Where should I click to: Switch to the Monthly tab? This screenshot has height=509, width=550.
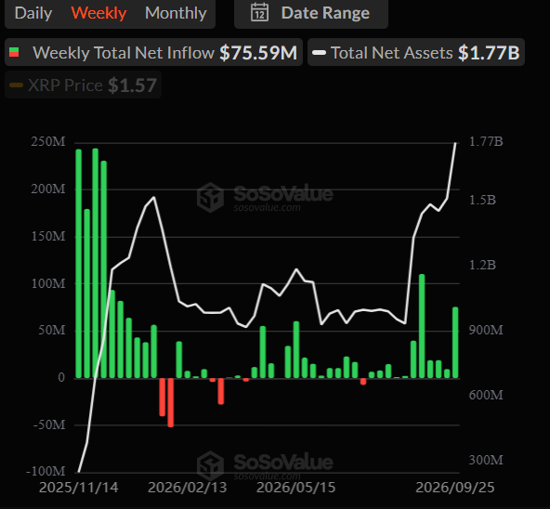pyautogui.click(x=176, y=13)
